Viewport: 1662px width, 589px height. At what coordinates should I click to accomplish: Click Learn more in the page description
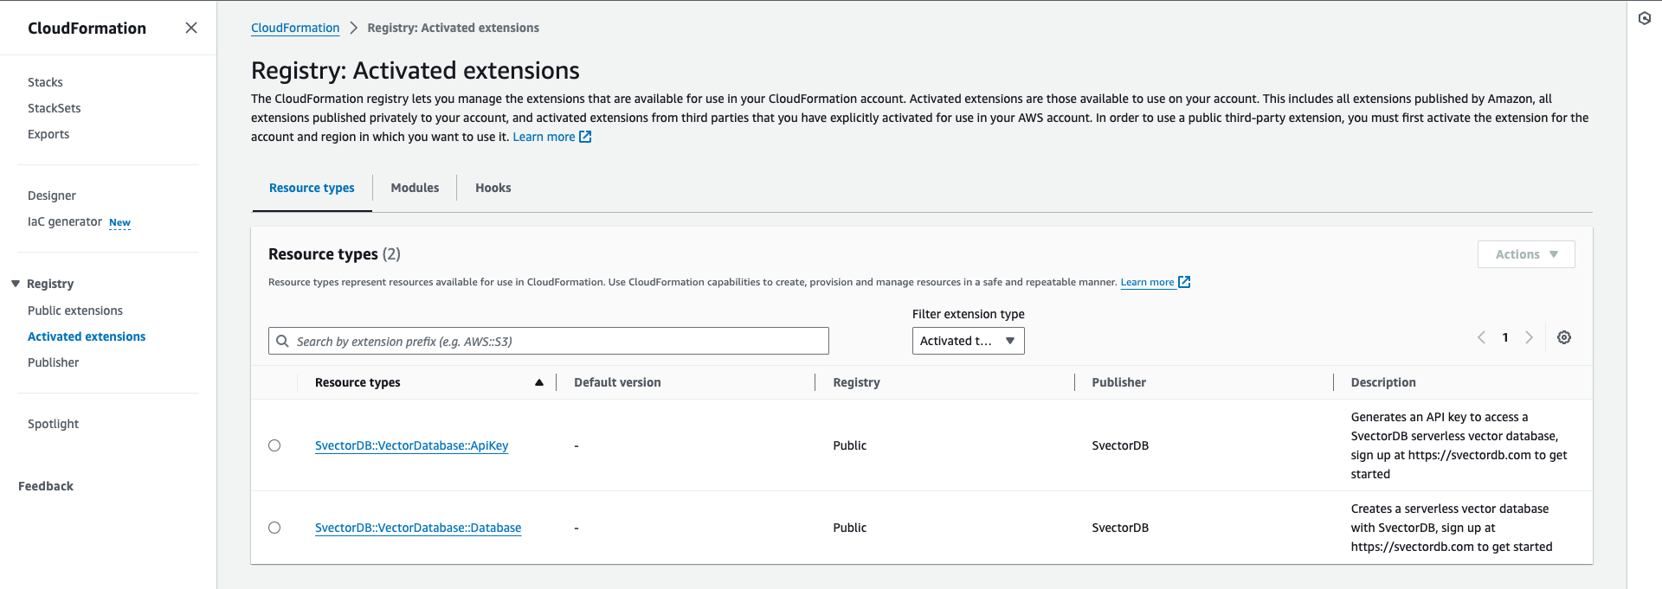coord(544,137)
